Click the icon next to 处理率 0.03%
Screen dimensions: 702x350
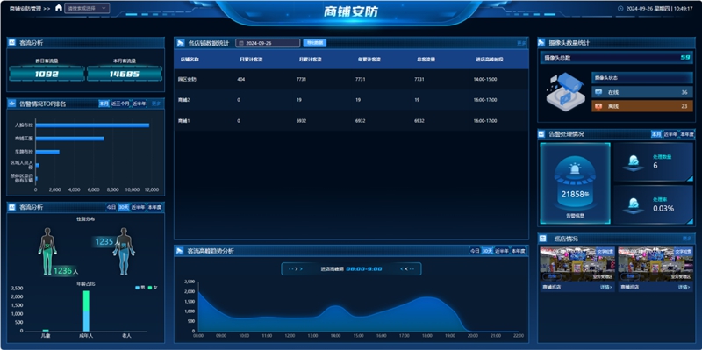point(633,205)
